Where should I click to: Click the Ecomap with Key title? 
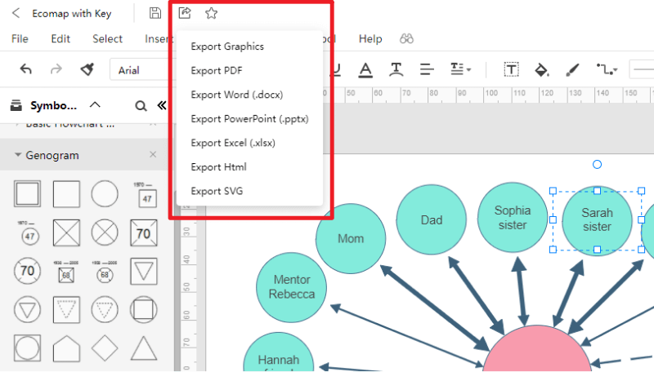click(x=72, y=14)
